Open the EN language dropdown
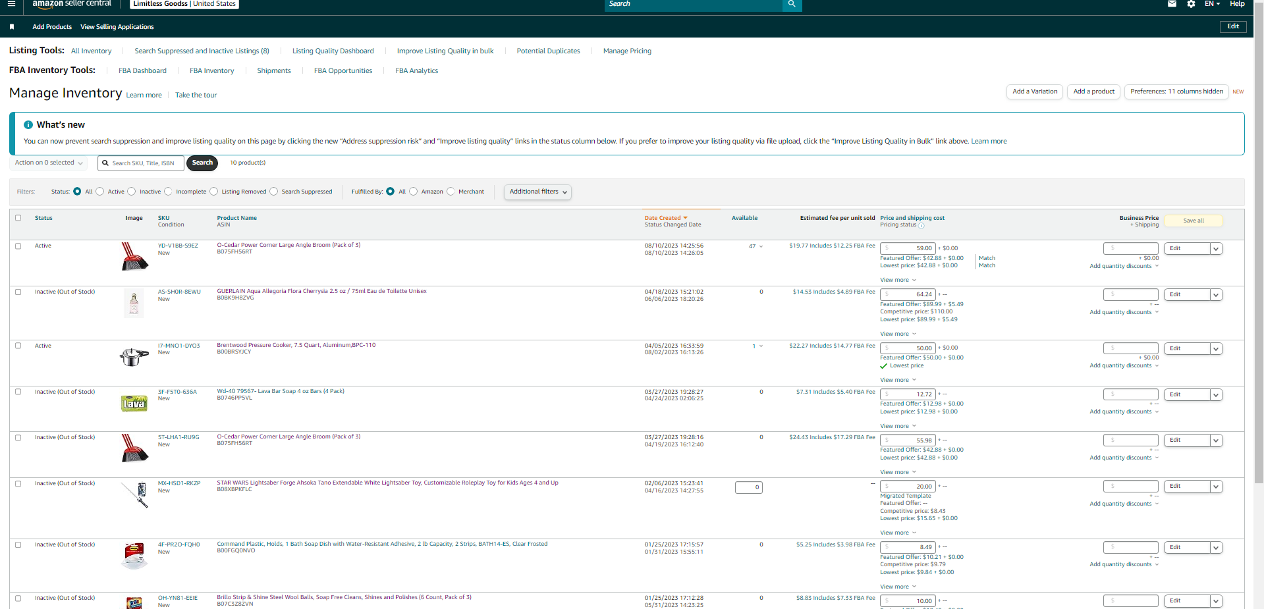Screen dimensions: 1264x609 pyautogui.click(x=1212, y=4)
